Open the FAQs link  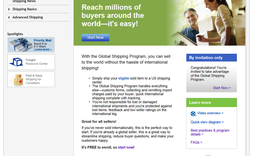196,143
